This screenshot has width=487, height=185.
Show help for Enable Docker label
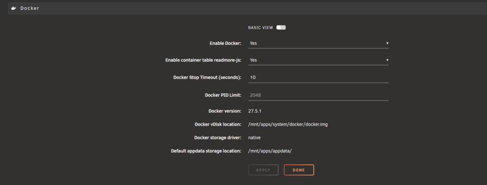[x=225, y=43]
